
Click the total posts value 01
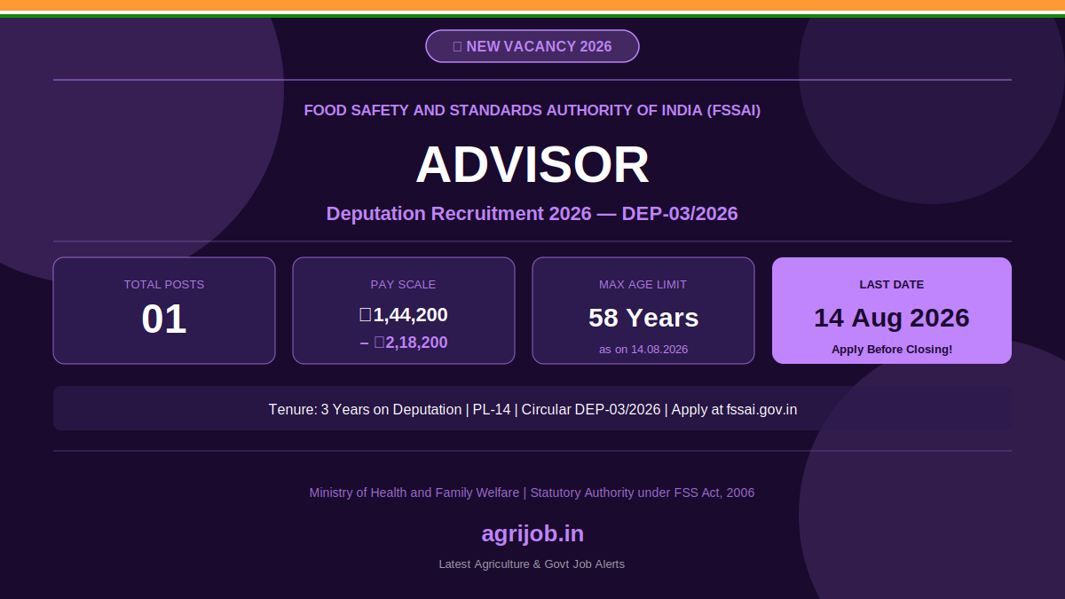(164, 319)
